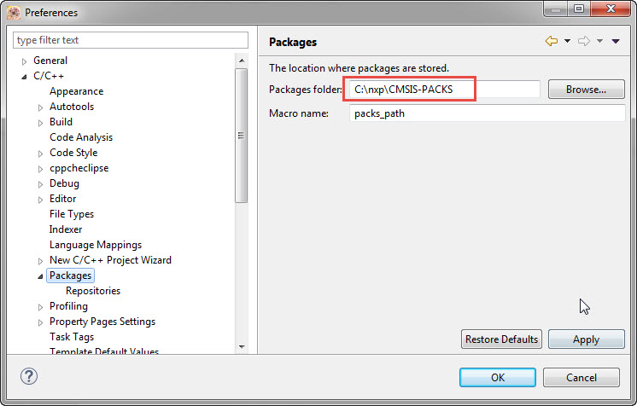The height and width of the screenshot is (406, 637).
Task: Open the help question mark icon
Action: [28, 376]
